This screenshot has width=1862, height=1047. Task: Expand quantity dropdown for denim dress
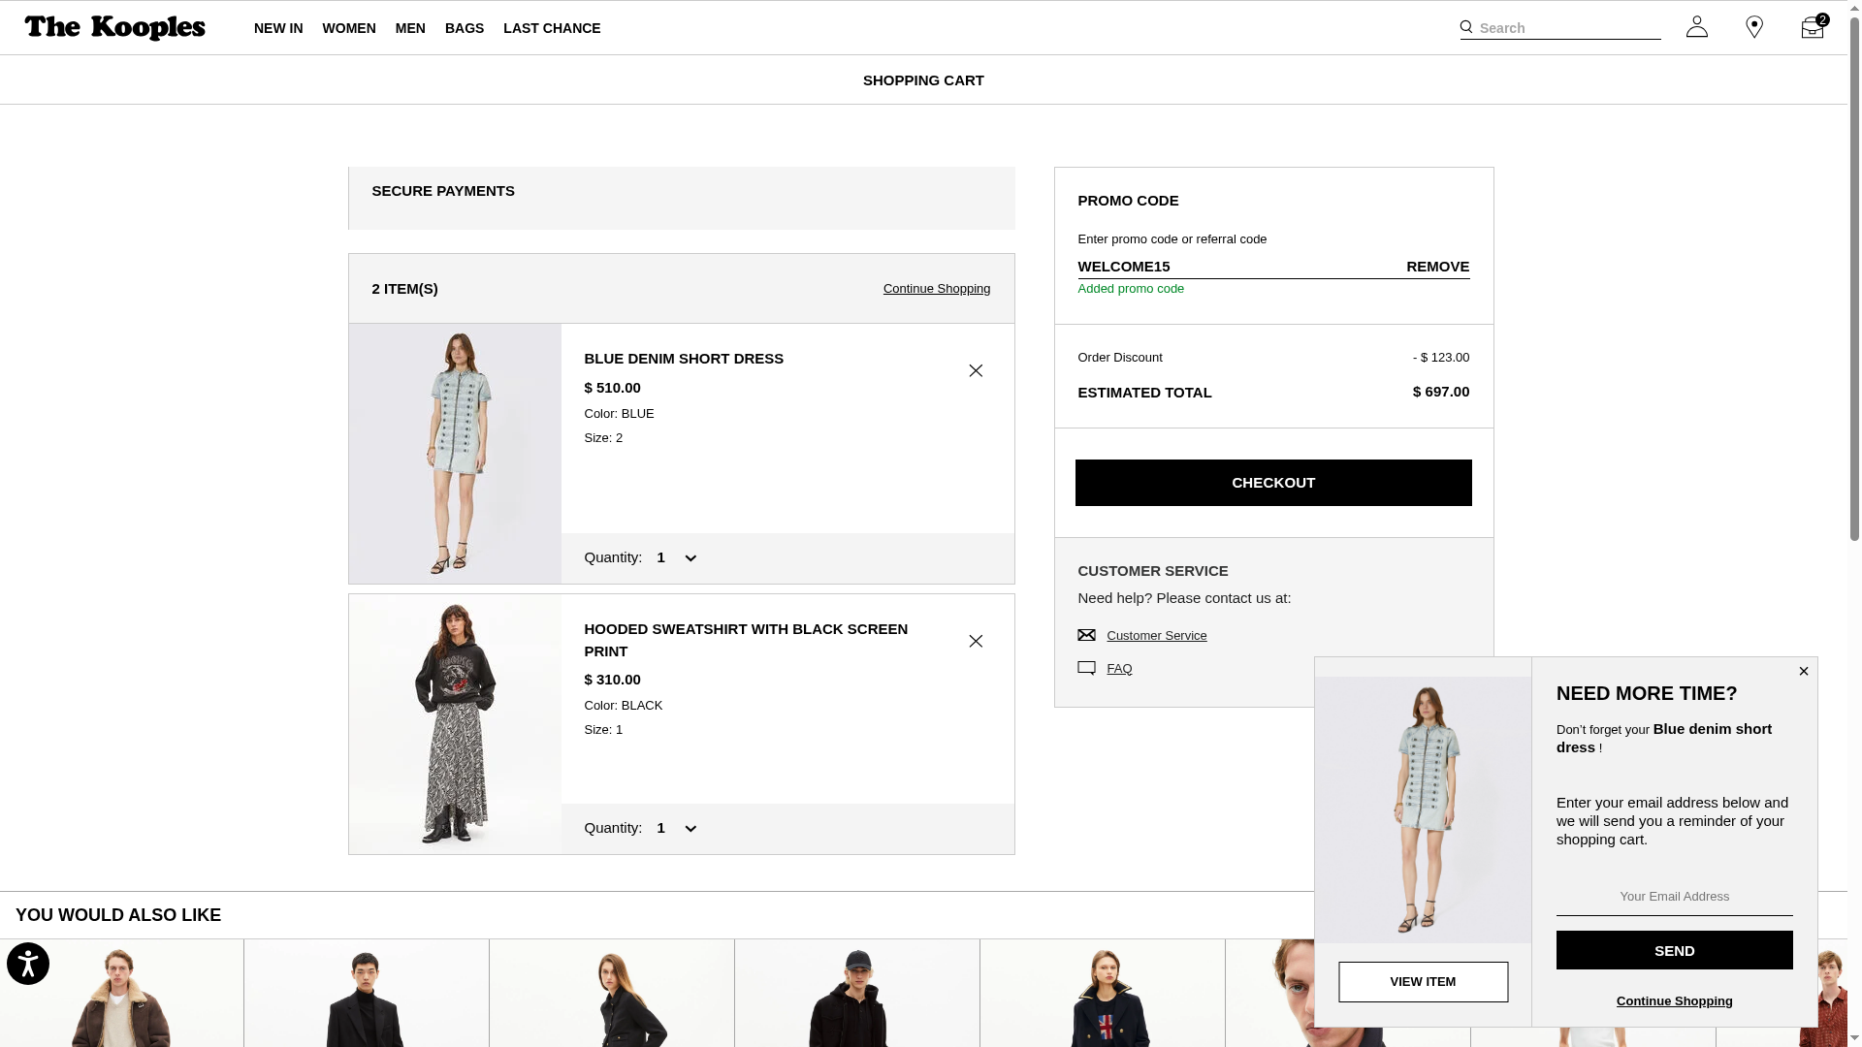point(677,557)
